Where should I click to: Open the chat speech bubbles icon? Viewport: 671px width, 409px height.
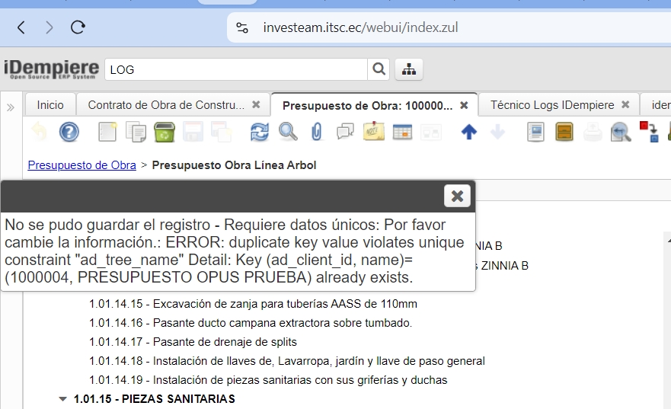(345, 133)
